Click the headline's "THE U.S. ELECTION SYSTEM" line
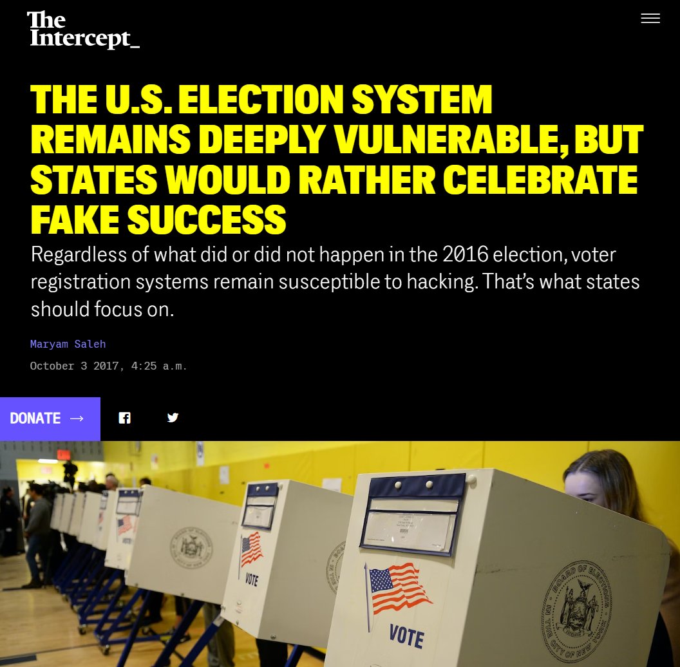Viewport: 680px width, 667px height. coord(261,99)
